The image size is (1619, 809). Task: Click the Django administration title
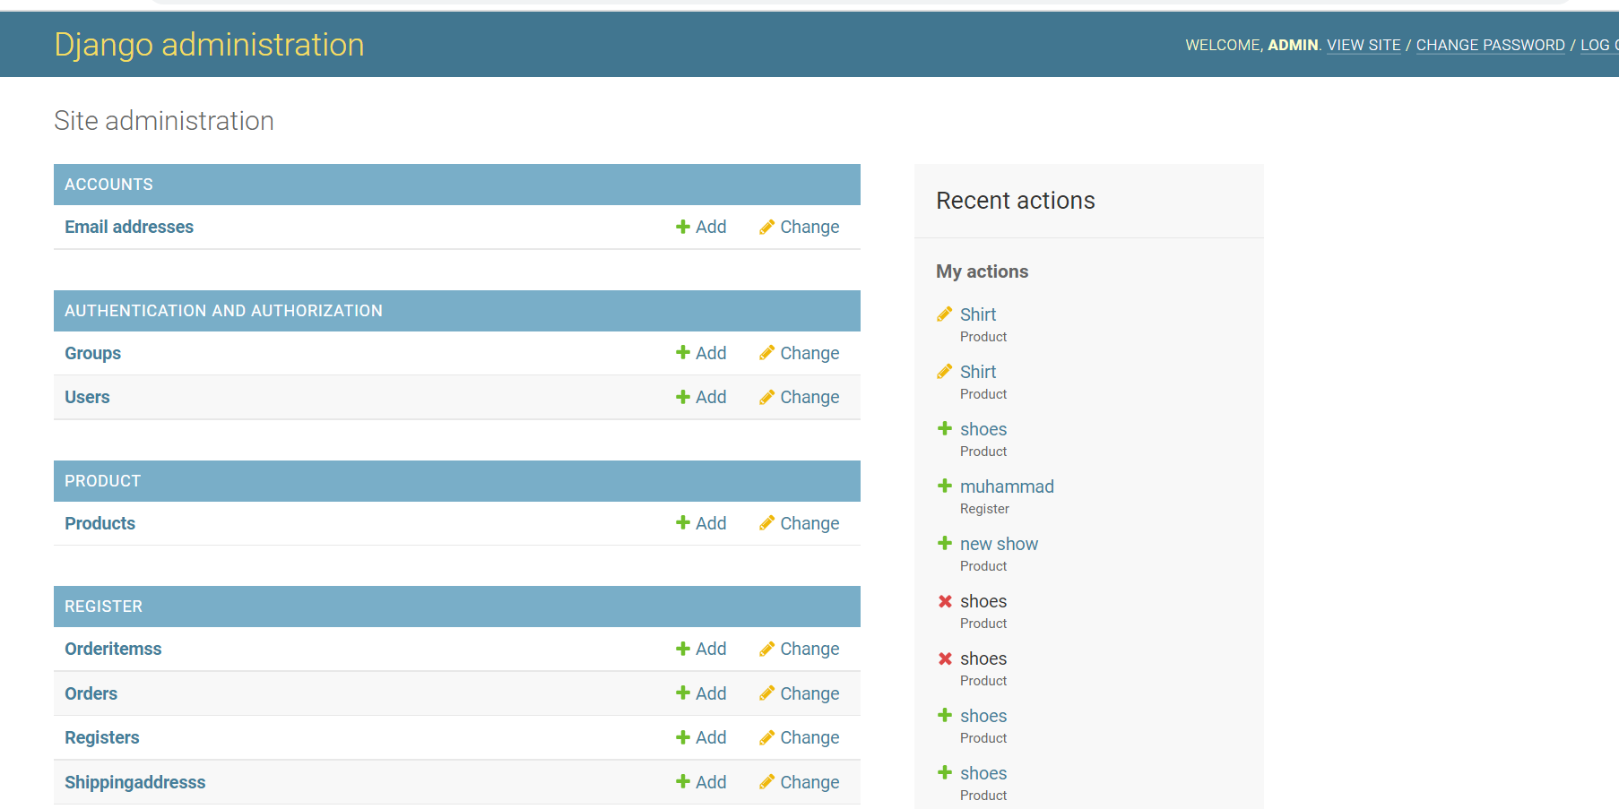(209, 45)
